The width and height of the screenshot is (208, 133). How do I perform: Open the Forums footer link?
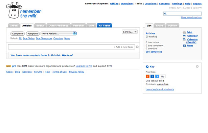coord(38,72)
